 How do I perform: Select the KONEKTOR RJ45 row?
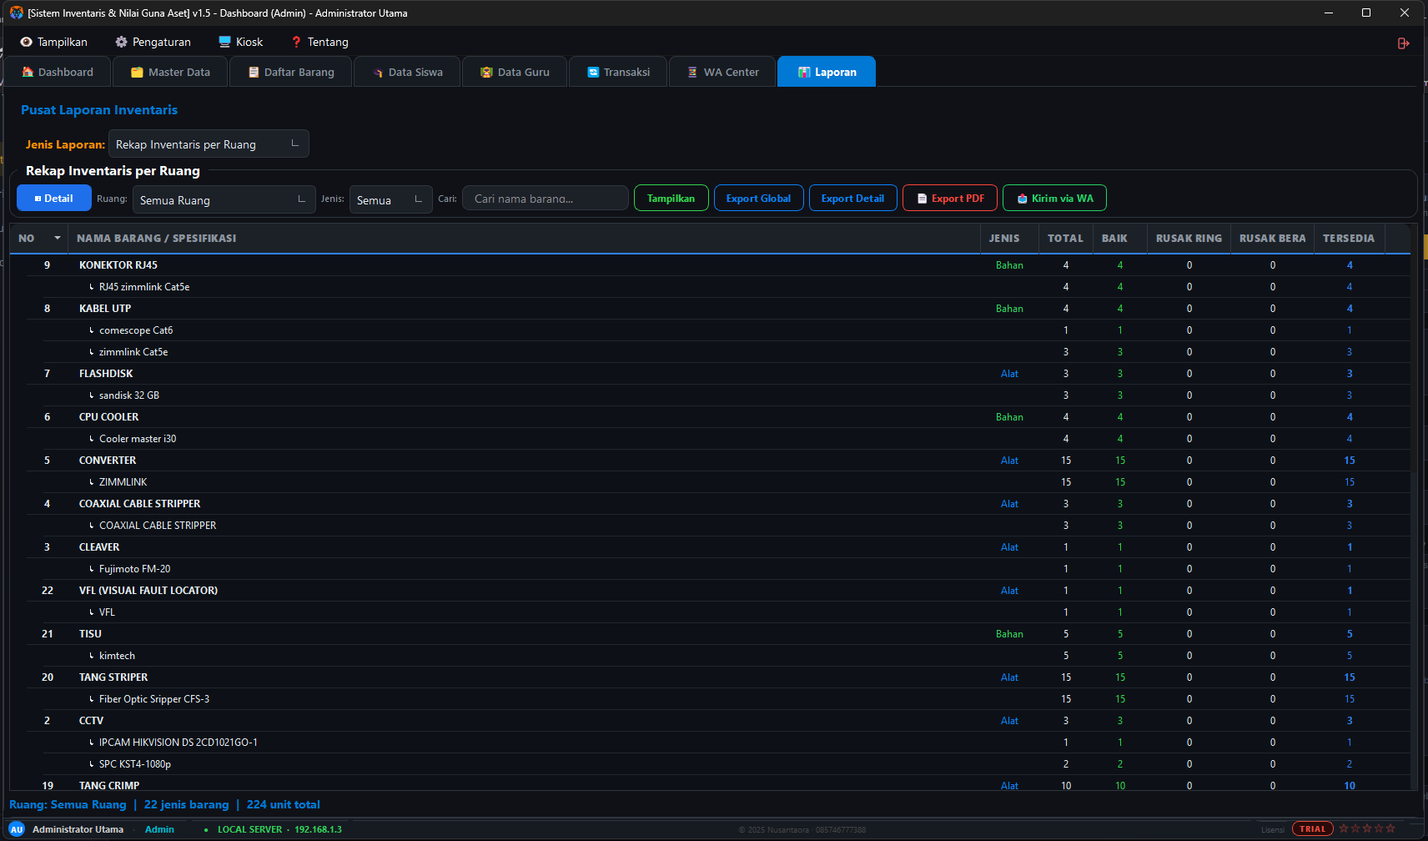pyautogui.click(x=710, y=265)
